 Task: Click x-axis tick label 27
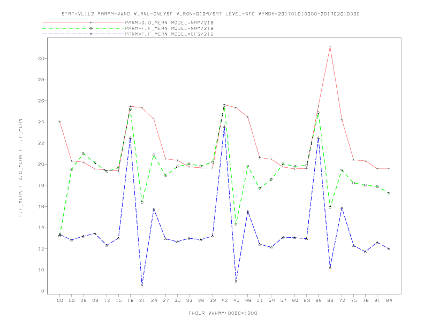coord(165,300)
